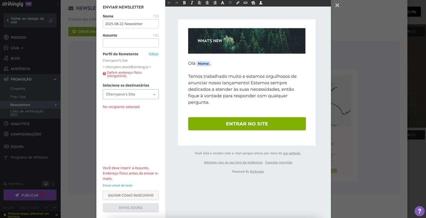Open the font size tool
Image resolution: width=426 pixels, height=218 pixels.
pos(223,3)
